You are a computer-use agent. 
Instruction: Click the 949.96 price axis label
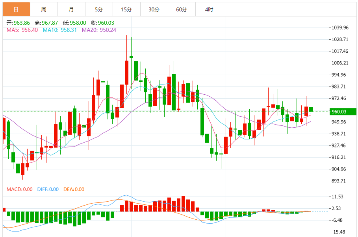[339, 122]
